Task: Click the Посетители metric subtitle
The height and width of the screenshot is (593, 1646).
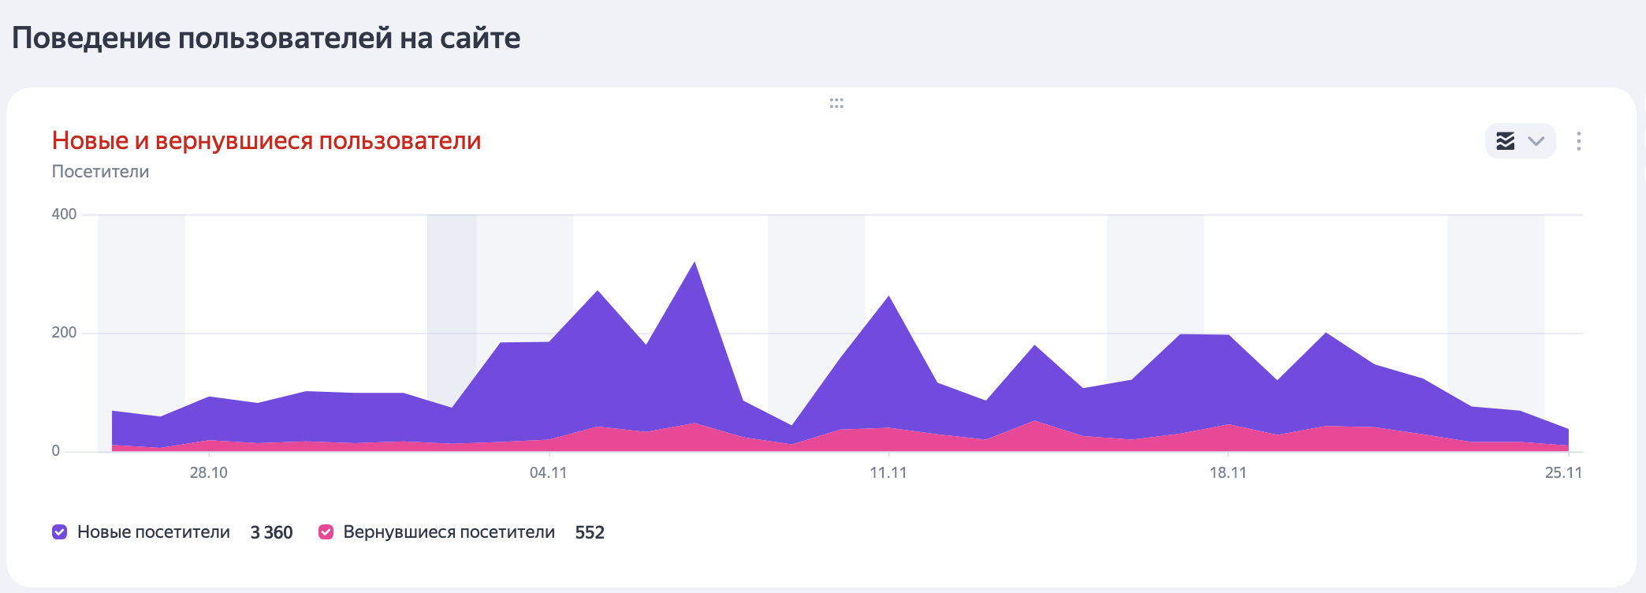Action: (100, 171)
